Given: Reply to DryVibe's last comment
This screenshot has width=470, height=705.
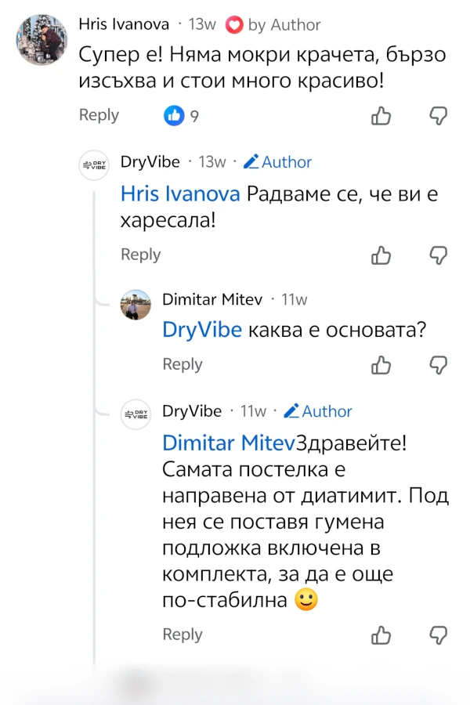Looking at the screenshot, I should [182, 634].
